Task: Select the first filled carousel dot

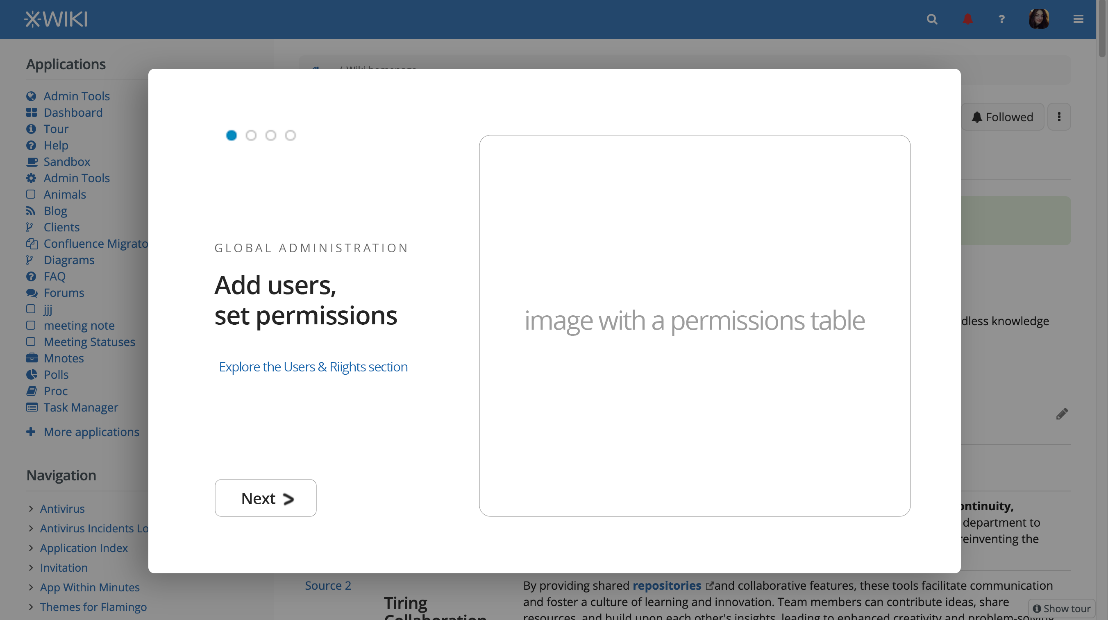Action: [x=232, y=136]
